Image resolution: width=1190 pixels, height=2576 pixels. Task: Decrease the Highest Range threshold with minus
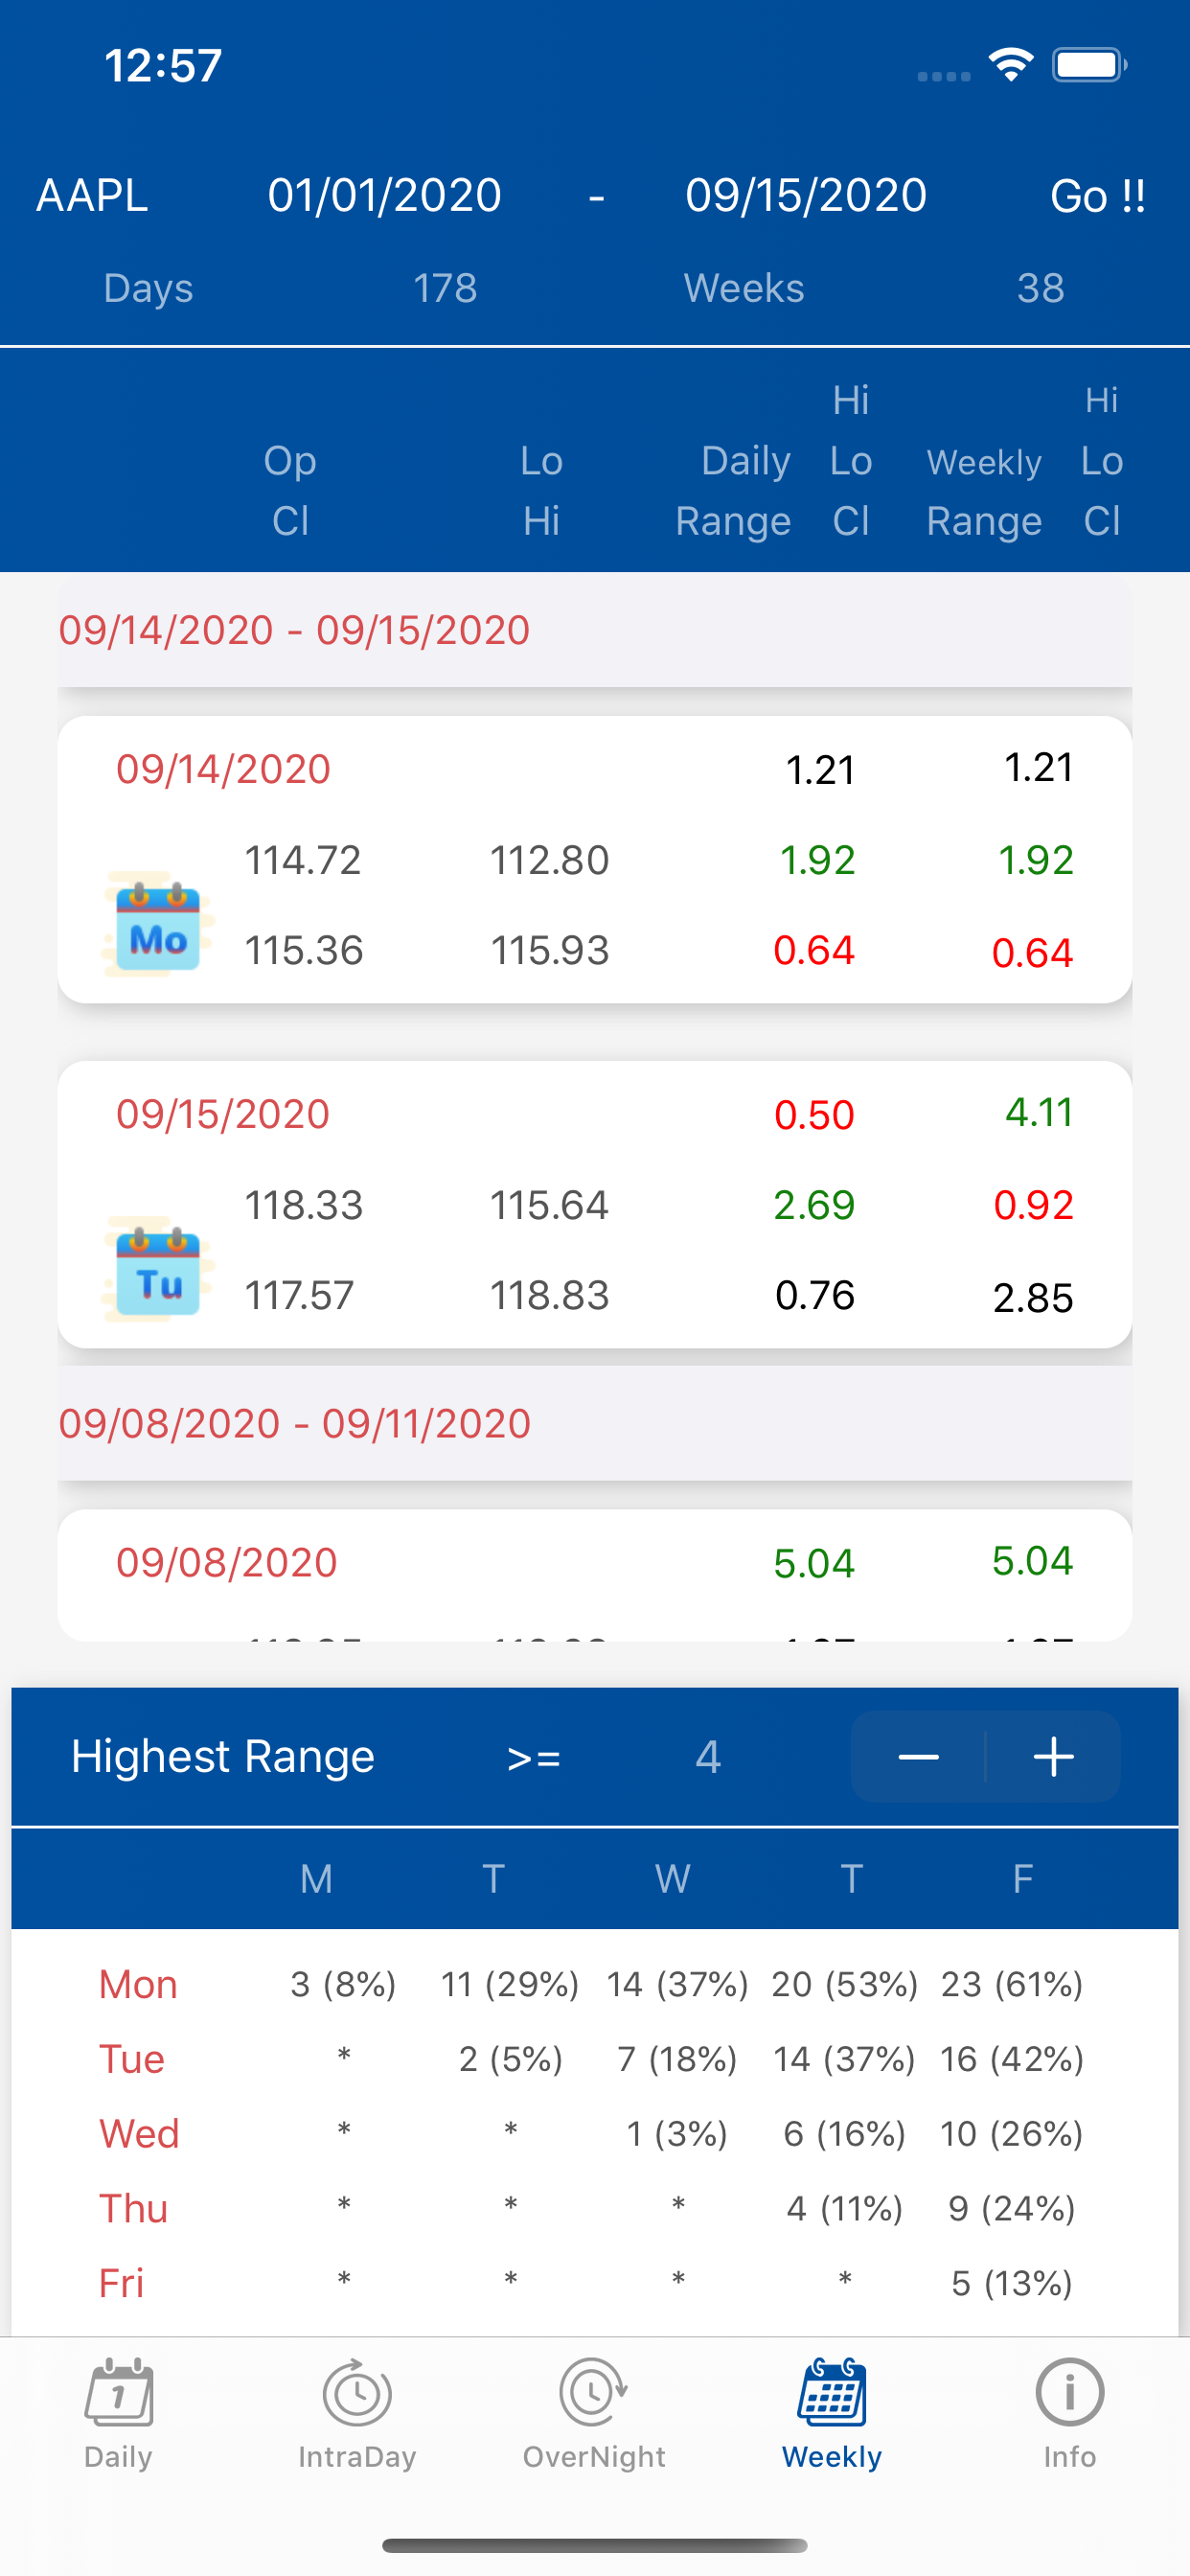pos(918,1757)
